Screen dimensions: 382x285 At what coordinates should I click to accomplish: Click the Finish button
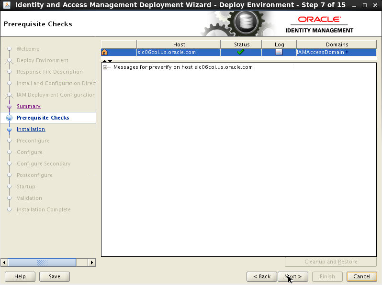pyautogui.click(x=327, y=276)
